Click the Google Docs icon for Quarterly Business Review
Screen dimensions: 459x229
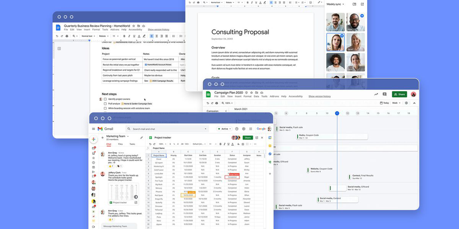pos(59,26)
